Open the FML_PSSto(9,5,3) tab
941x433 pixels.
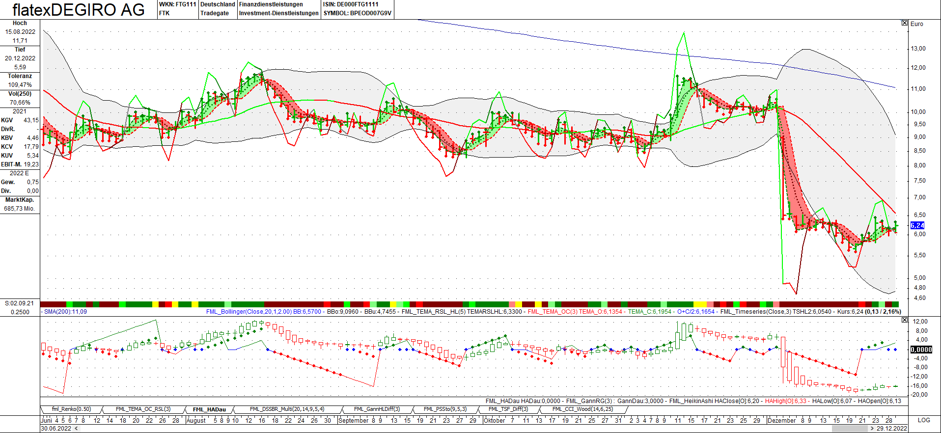point(445,409)
